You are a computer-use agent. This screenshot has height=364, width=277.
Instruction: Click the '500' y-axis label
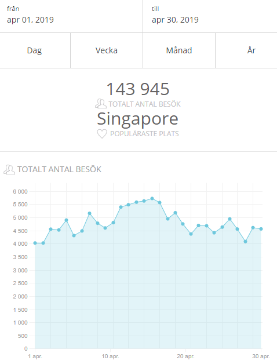click(x=23, y=336)
